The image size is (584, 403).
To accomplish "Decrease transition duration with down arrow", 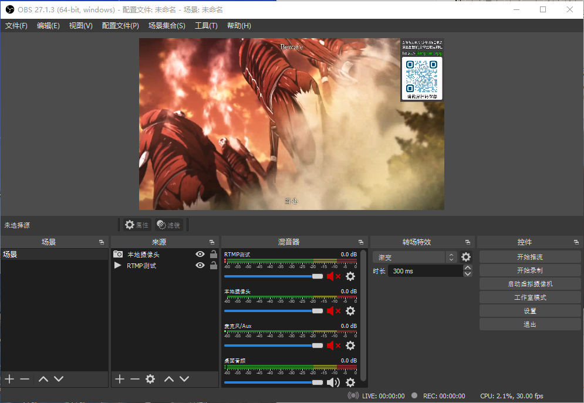I will (468, 274).
